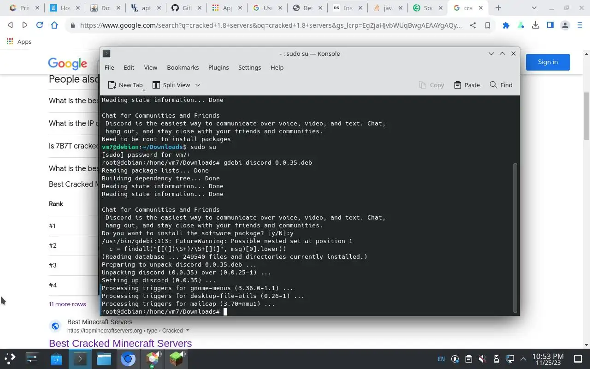Switch to the 'apt' browser tab
Image resolution: width=590 pixels, height=369 pixels.
pyautogui.click(x=146, y=8)
